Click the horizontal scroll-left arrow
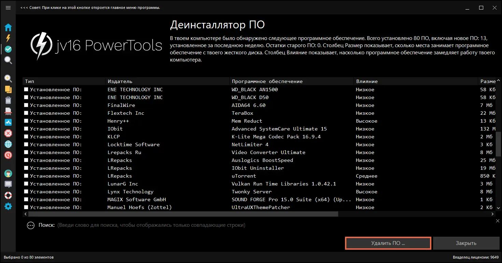The height and width of the screenshot is (263, 502). (x=25, y=214)
